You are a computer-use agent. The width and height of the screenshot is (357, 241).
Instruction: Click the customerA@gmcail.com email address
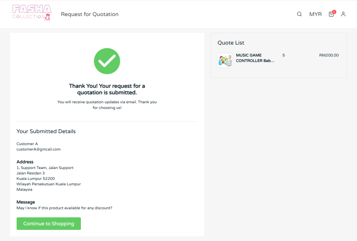(38, 149)
